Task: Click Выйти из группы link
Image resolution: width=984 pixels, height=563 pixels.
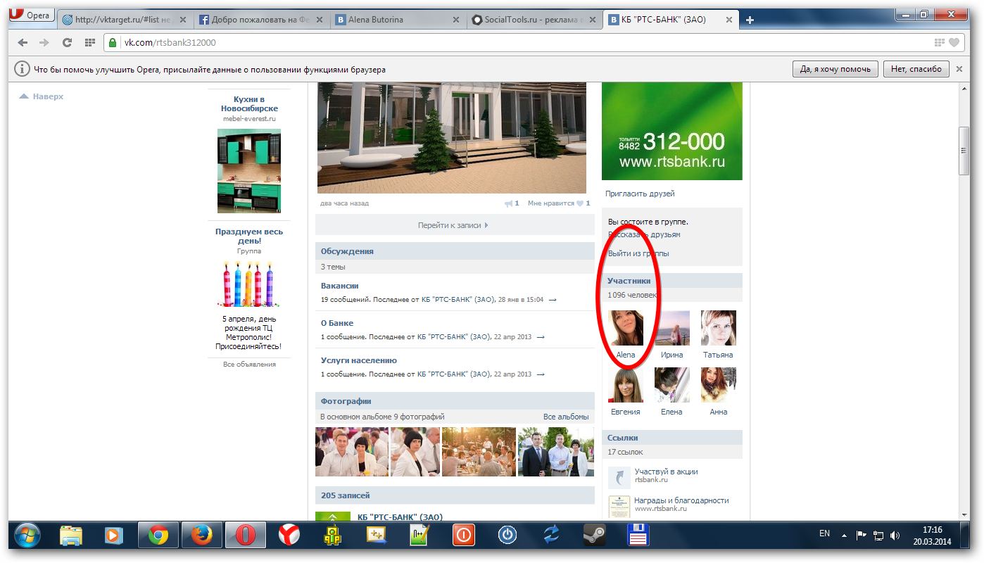Action: click(x=638, y=253)
